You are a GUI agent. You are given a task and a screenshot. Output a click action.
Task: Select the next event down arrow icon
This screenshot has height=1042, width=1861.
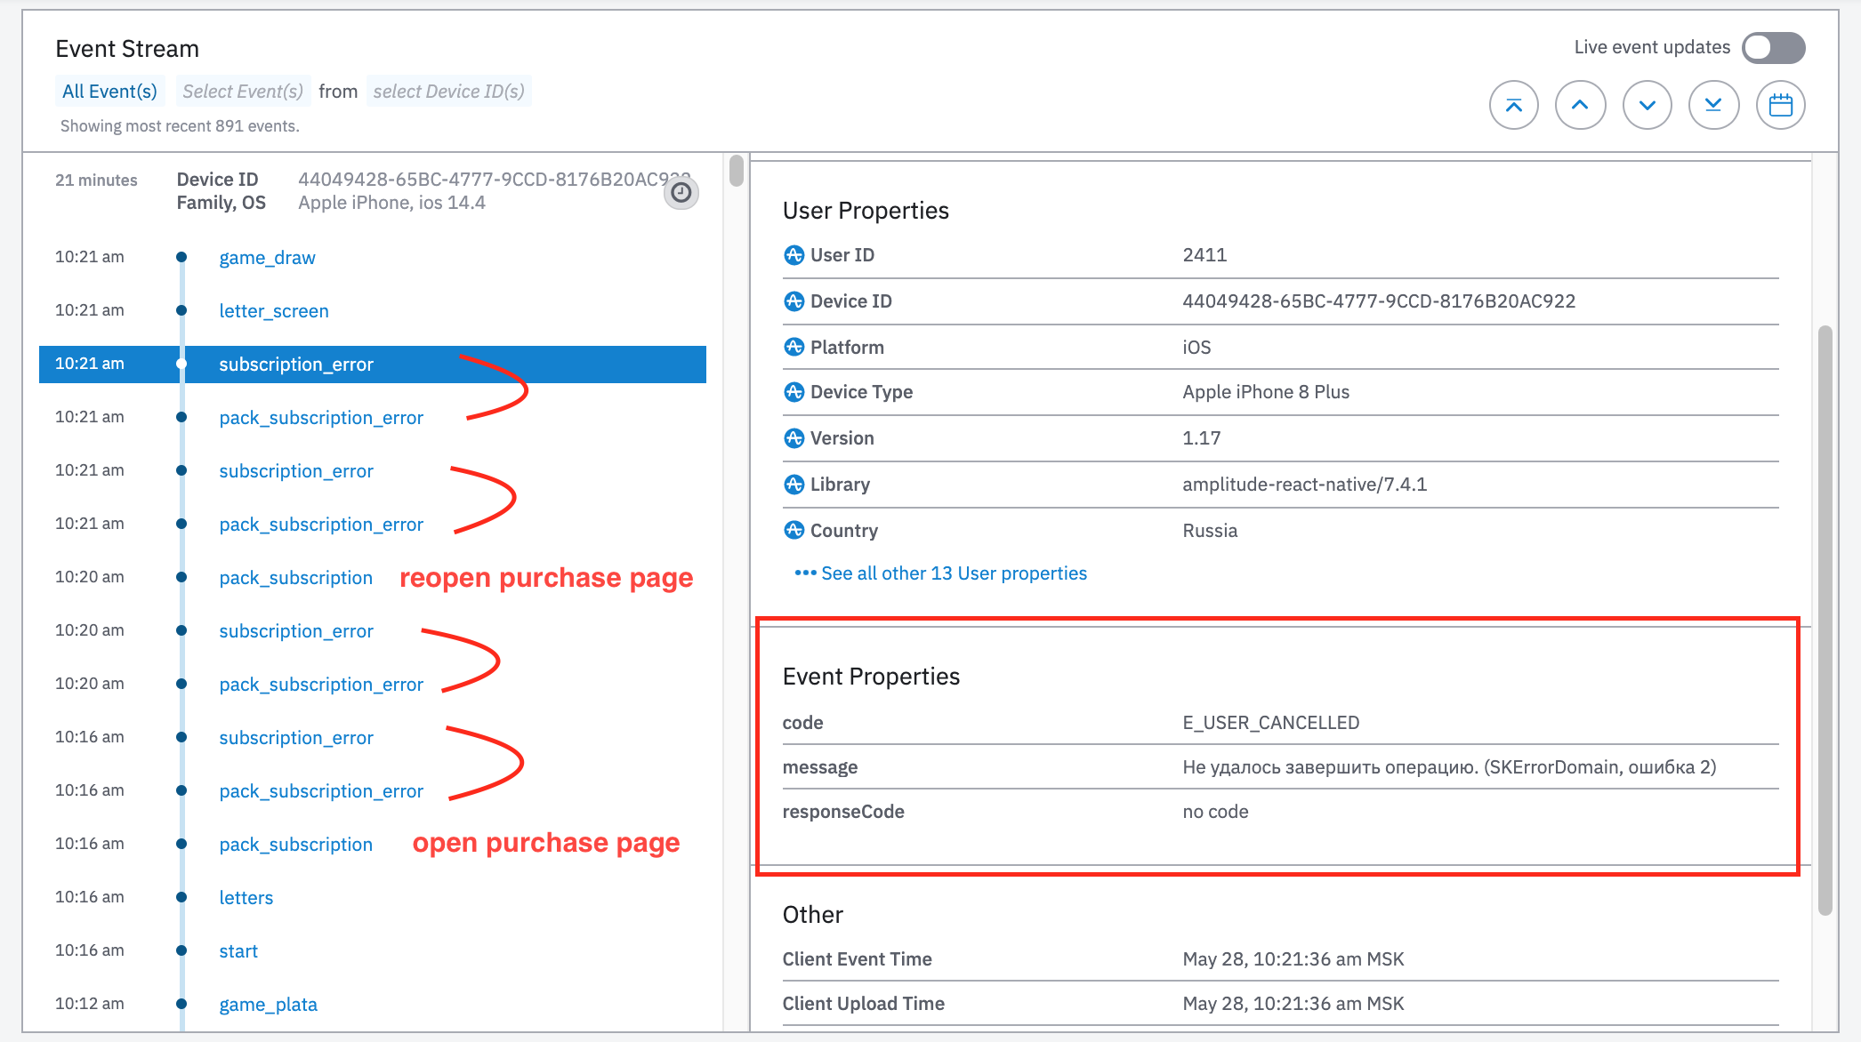click(x=1647, y=104)
